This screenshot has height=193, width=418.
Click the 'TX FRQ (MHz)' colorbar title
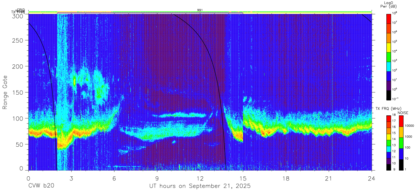(388, 109)
